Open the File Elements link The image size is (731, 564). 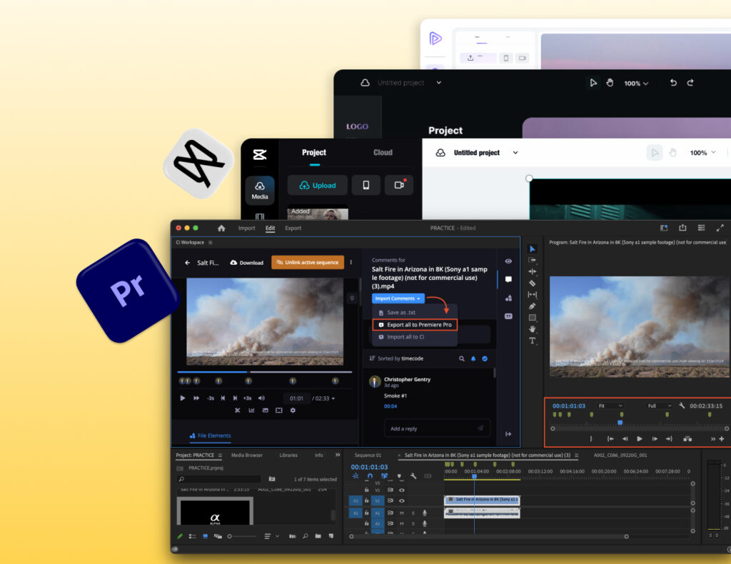click(211, 435)
